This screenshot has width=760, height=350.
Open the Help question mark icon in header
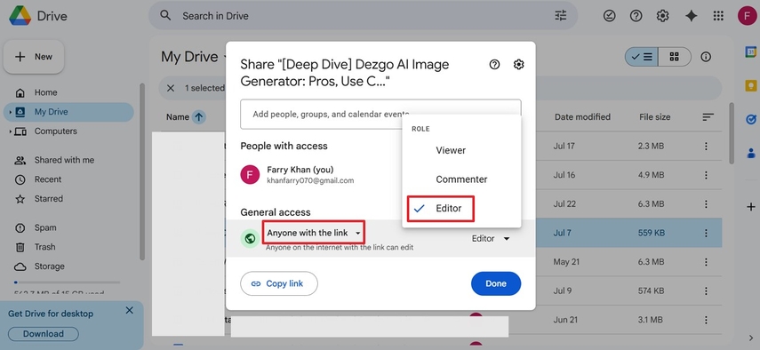coord(636,16)
